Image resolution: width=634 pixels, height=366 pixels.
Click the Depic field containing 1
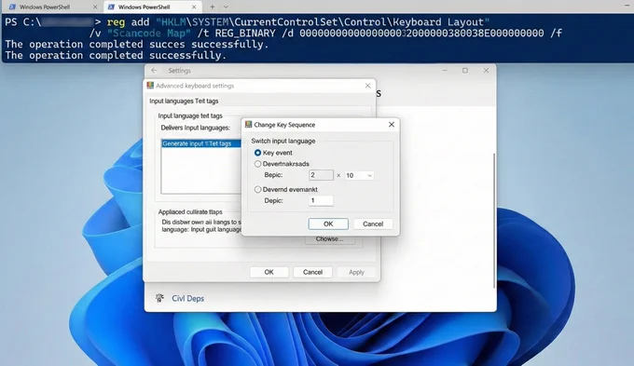321,200
